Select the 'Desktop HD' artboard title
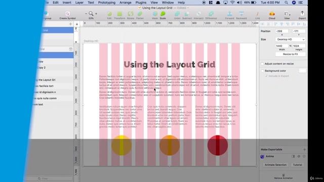The height and width of the screenshot is (182, 324). [91, 41]
